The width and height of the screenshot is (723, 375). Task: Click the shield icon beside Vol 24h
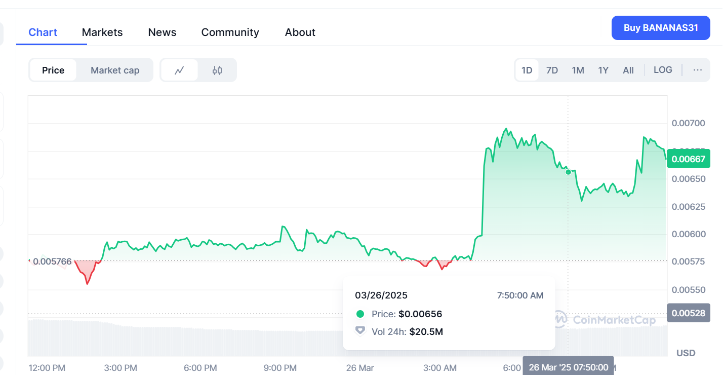360,331
